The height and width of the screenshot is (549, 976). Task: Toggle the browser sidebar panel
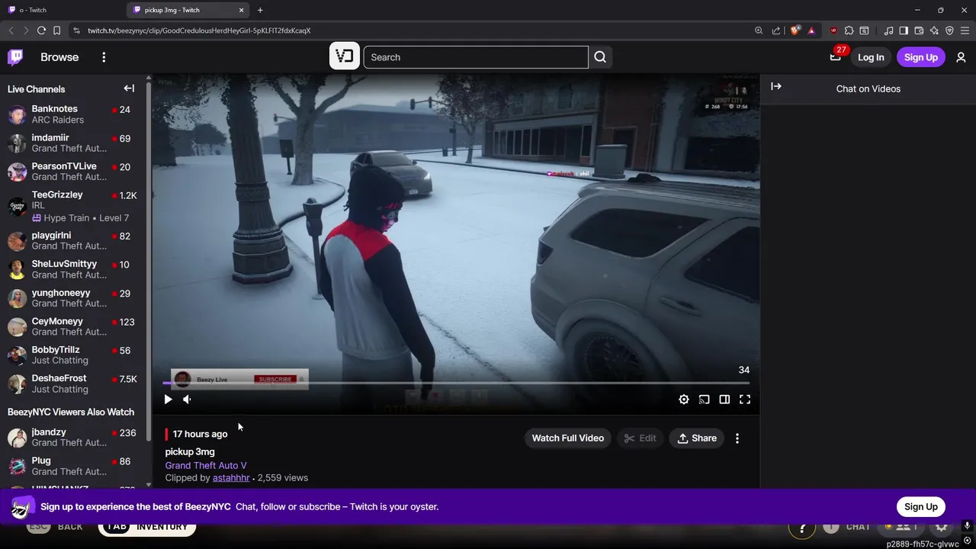(904, 30)
